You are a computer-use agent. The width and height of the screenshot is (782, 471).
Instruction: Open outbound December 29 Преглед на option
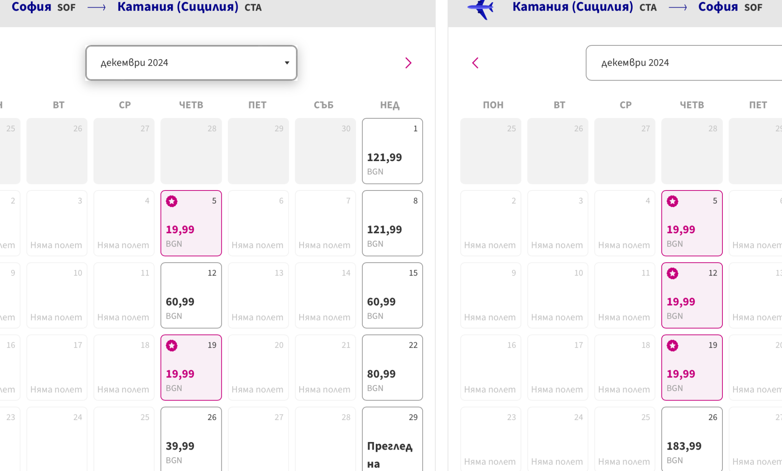click(x=392, y=439)
